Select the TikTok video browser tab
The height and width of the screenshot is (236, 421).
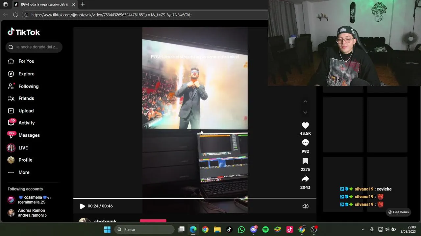(44, 5)
